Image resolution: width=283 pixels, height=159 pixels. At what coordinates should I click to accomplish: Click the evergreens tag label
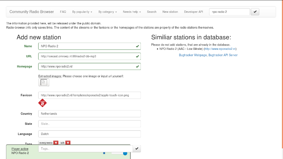coord(46,143)
